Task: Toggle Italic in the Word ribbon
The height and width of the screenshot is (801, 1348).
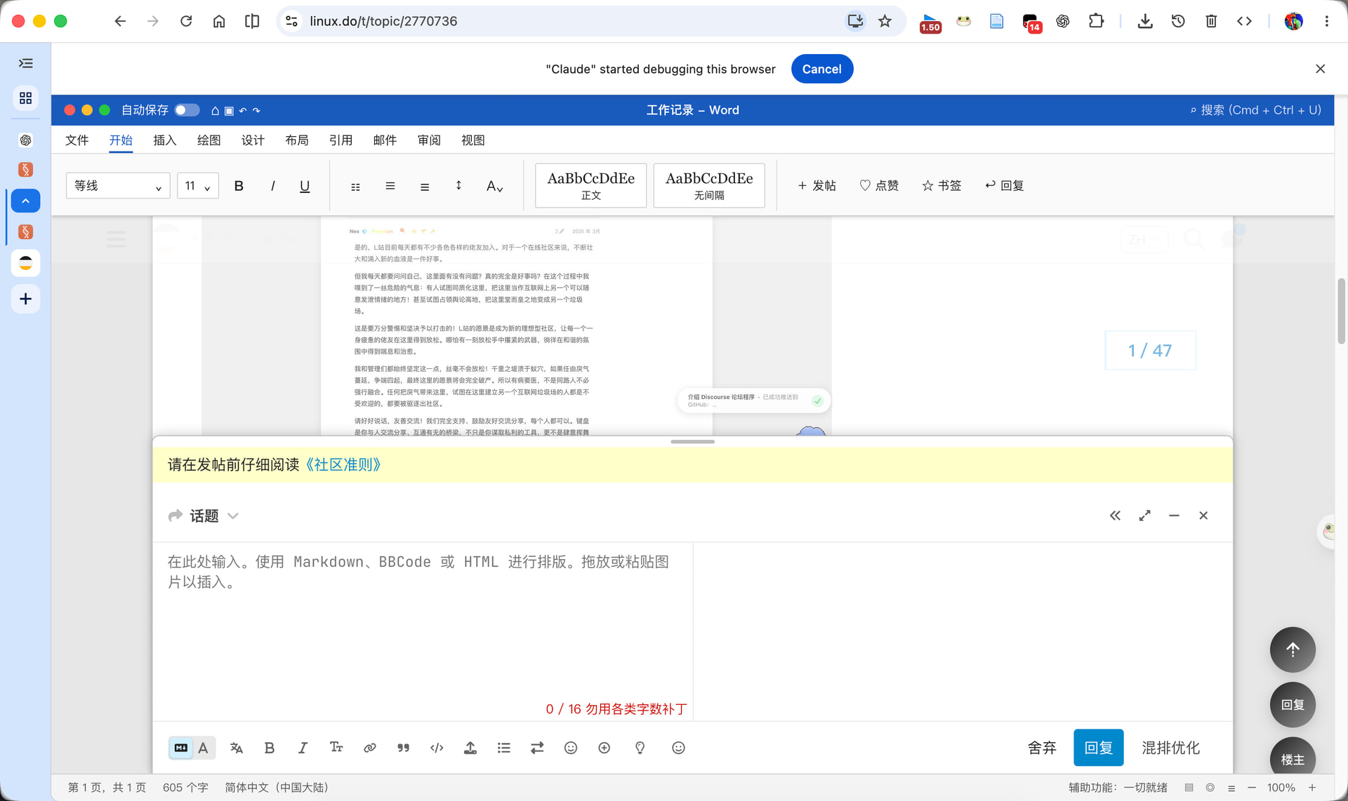Action: [272, 186]
